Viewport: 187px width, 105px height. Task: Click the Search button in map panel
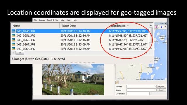[x=162, y=90]
